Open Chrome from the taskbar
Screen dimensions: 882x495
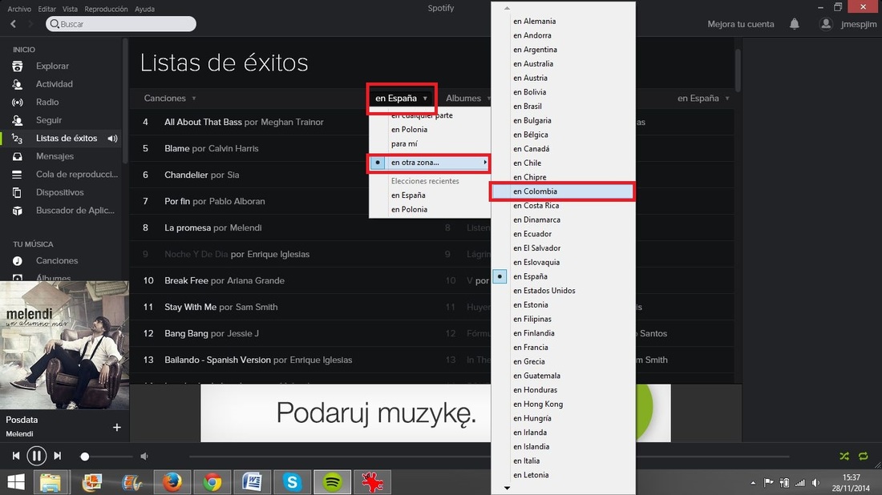coord(212,482)
